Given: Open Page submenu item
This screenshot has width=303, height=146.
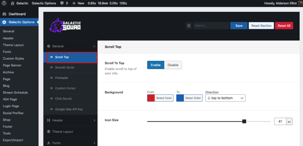Looking at the screenshot, I should coord(7,79).
